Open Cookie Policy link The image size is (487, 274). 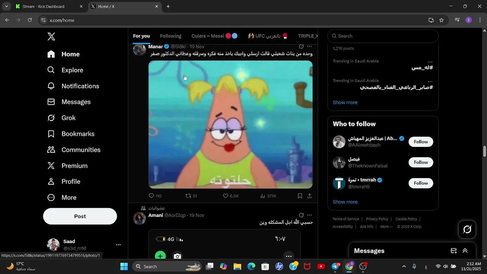point(406,219)
